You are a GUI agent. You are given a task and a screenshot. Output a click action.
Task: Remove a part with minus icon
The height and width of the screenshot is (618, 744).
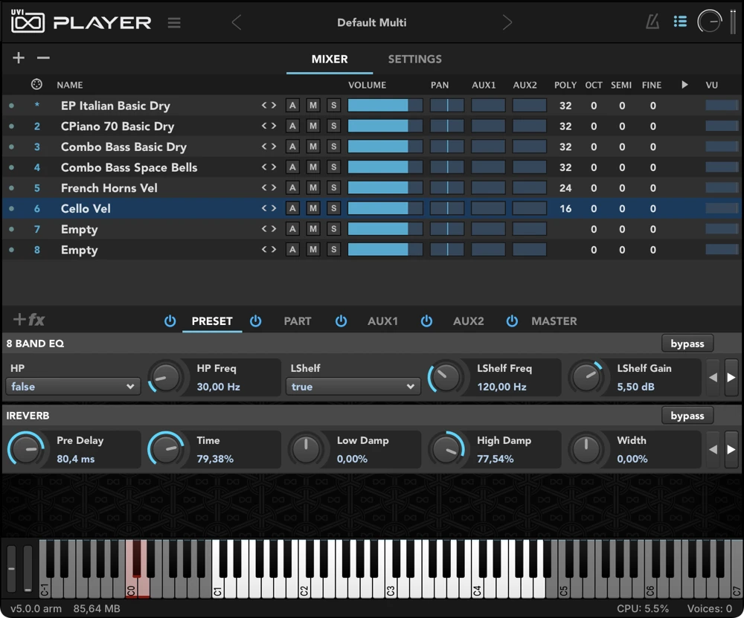(x=43, y=58)
